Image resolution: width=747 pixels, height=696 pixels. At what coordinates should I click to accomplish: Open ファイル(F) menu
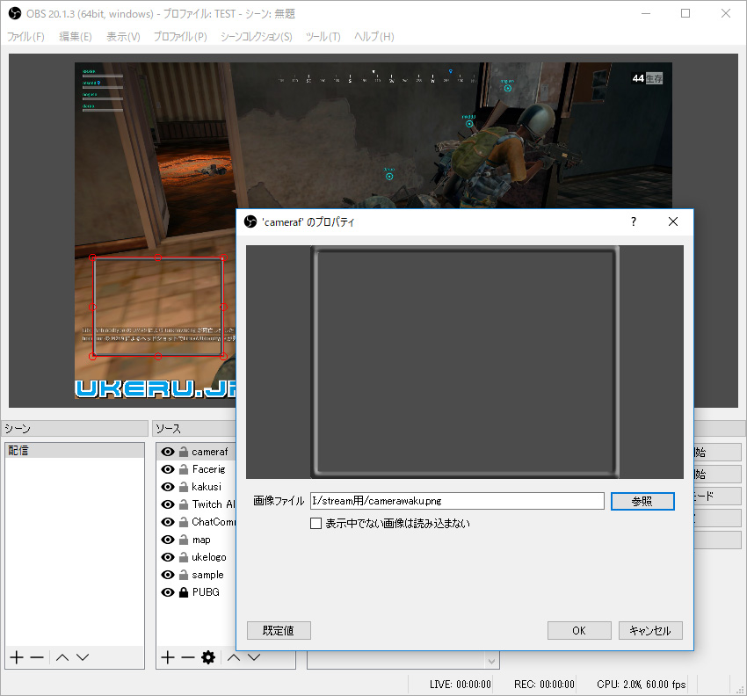[25, 37]
